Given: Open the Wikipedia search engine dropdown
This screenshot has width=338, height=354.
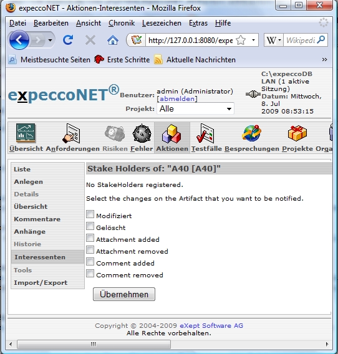Looking at the screenshot, I should 274,40.
